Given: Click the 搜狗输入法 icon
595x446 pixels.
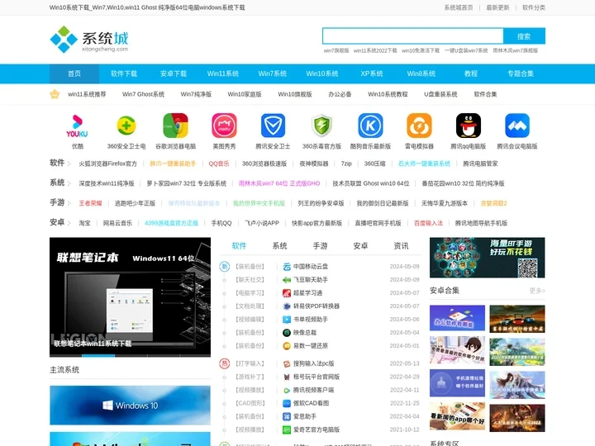Looking at the screenshot, I should pos(287,363).
